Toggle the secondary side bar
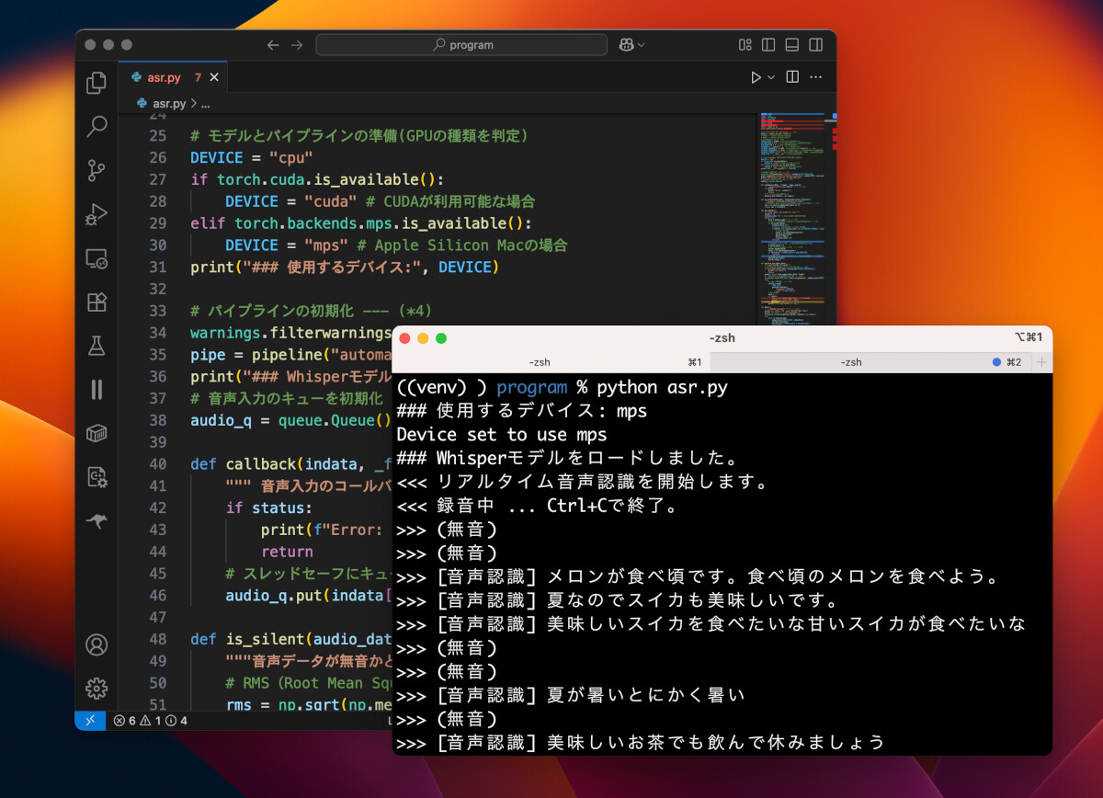The width and height of the screenshot is (1103, 798). pos(813,44)
